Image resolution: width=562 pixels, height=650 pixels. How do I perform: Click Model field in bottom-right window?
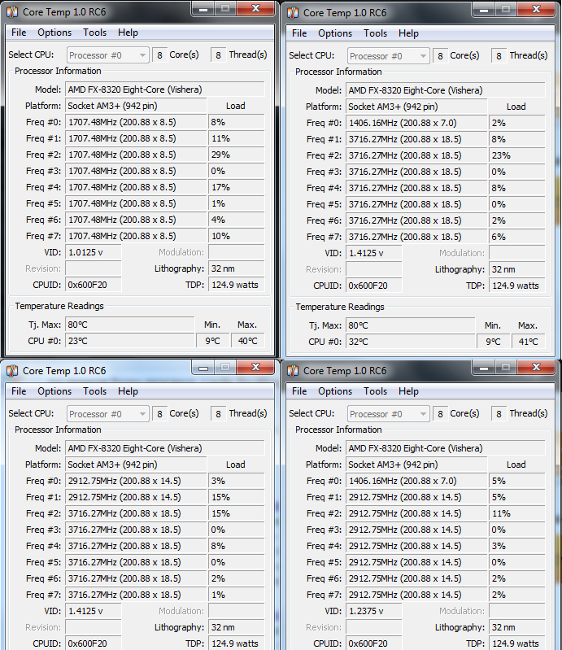(x=446, y=448)
